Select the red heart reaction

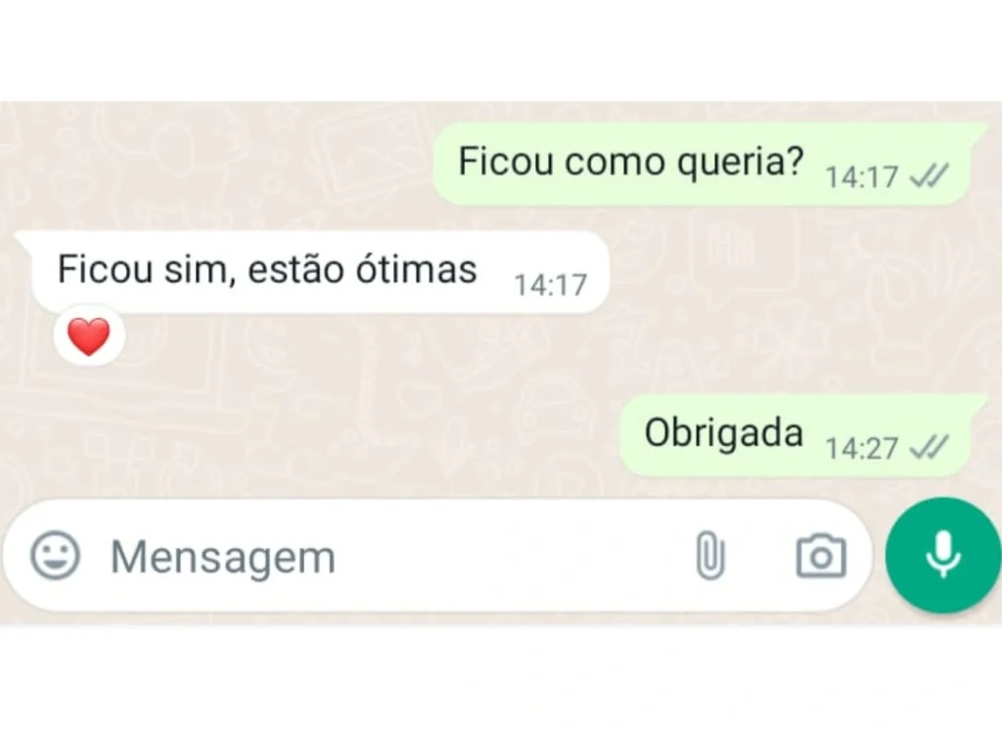pos(89,337)
